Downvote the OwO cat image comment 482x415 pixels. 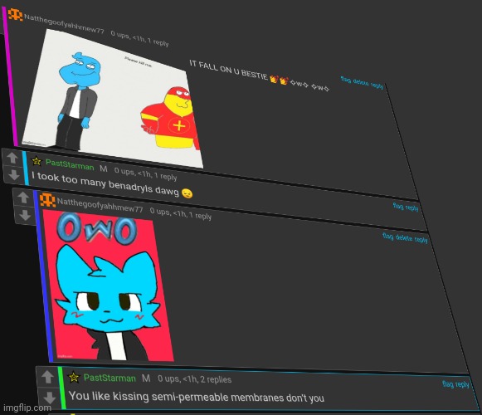25,215
